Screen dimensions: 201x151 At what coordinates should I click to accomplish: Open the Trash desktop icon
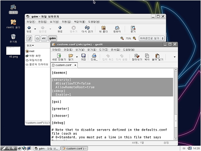tap(13, 38)
